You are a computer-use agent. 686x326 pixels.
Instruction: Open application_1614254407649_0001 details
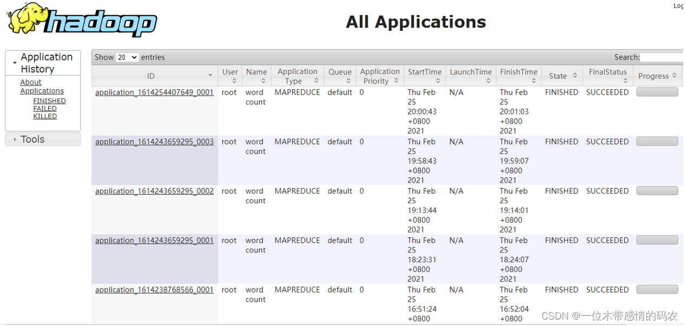point(154,92)
